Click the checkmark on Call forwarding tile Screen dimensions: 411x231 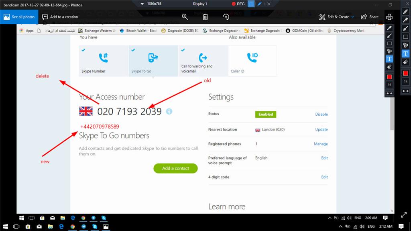(183, 50)
